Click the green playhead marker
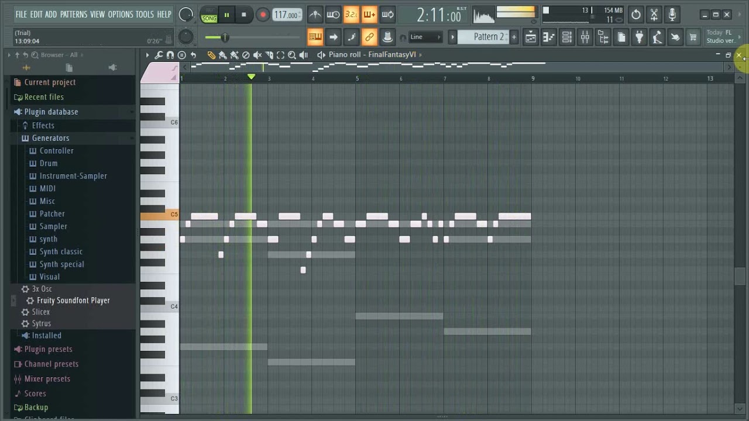The height and width of the screenshot is (421, 749). point(251,77)
